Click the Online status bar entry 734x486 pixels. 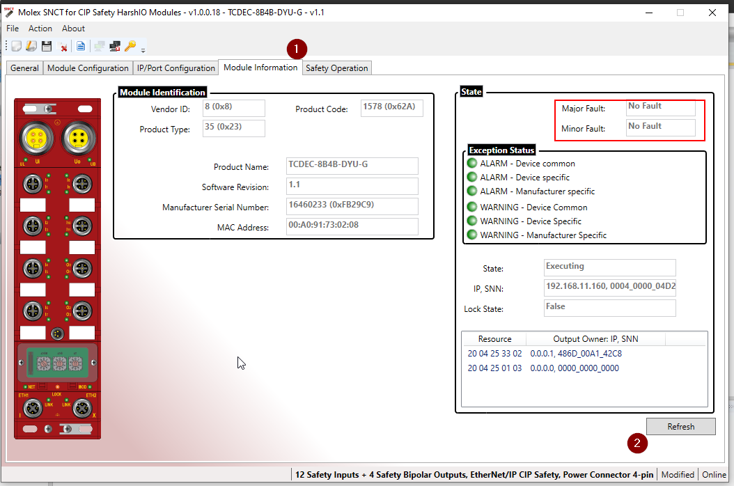click(x=714, y=474)
